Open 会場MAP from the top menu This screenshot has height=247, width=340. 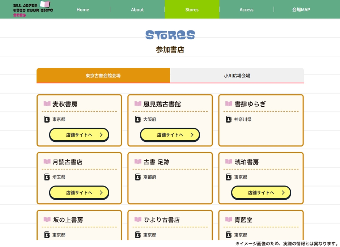tap(301, 9)
